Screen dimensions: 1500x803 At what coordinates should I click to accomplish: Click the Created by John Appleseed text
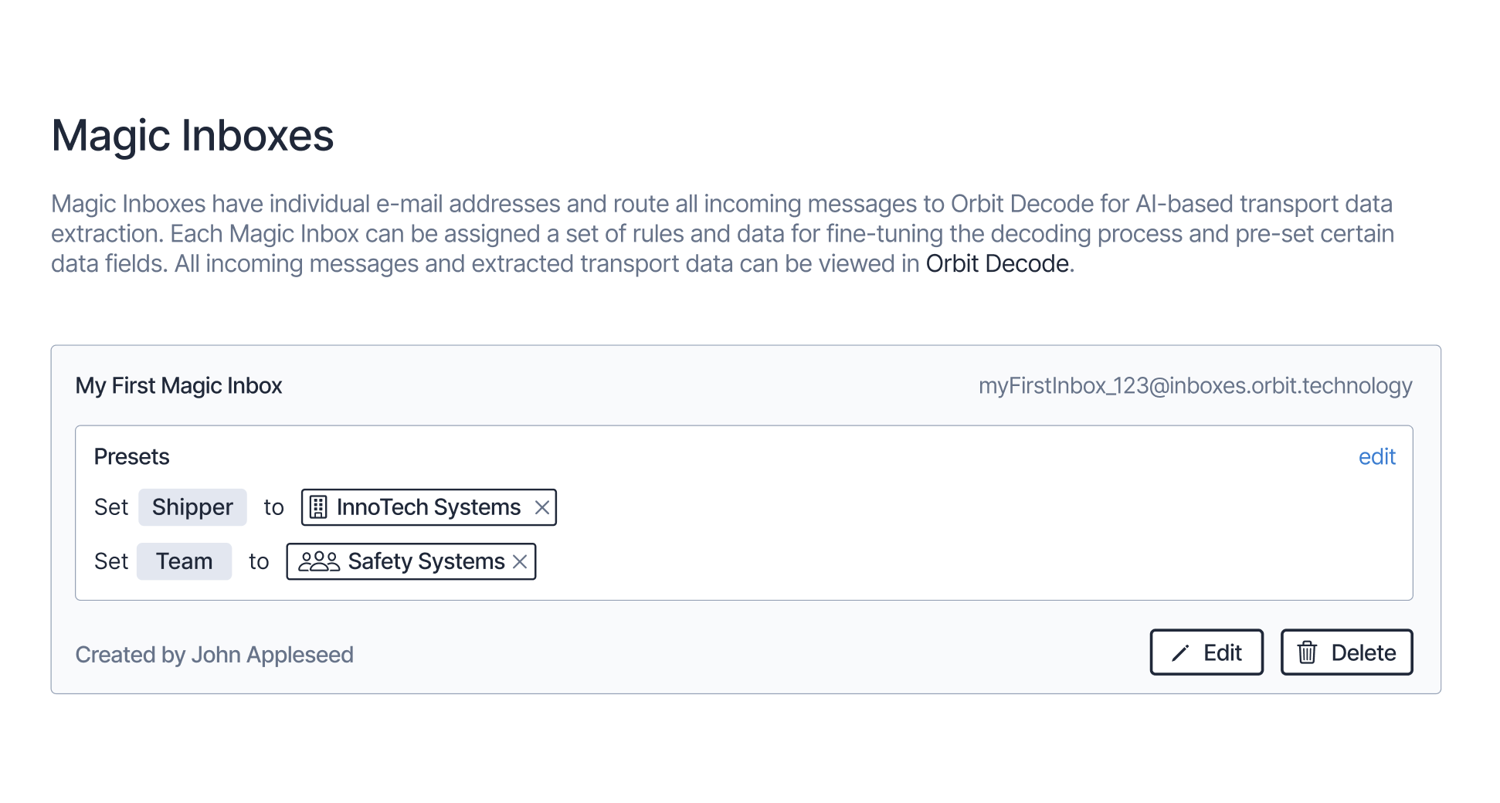pyautogui.click(x=214, y=655)
